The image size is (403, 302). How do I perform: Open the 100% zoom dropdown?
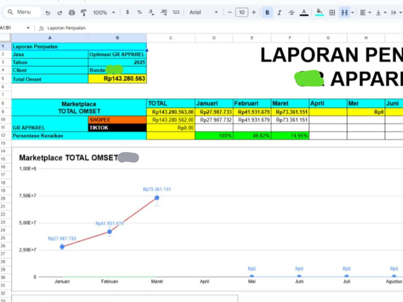coord(104,12)
